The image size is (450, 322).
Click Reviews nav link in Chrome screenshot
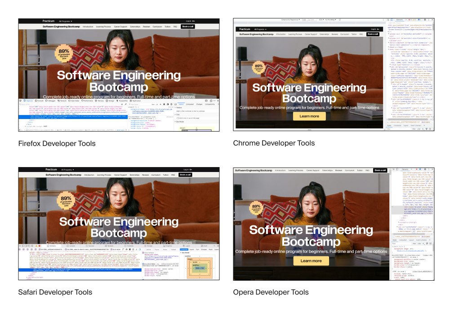coord(334,34)
